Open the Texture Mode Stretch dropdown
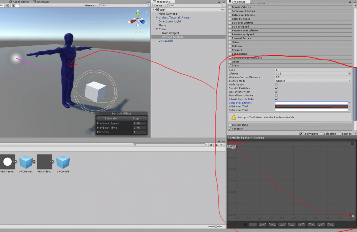The height and width of the screenshot is (232, 357). (x=313, y=81)
